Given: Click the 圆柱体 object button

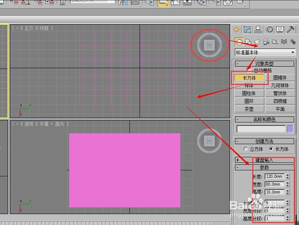Looking at the screenshot, I should [249, 93].
